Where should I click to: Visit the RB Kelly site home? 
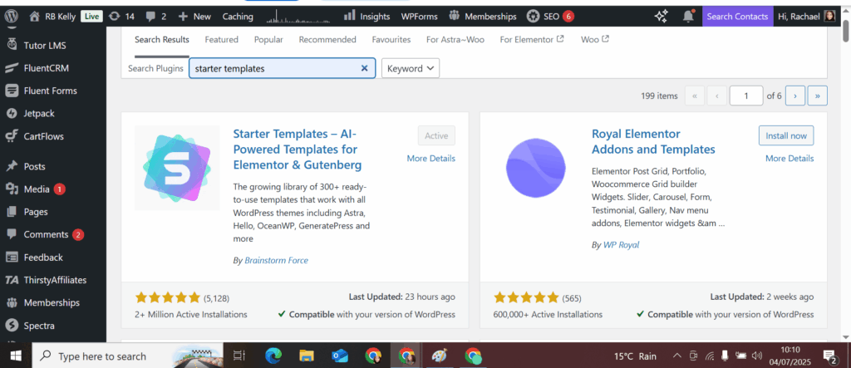pyautogui.click(x=53, y=17)
